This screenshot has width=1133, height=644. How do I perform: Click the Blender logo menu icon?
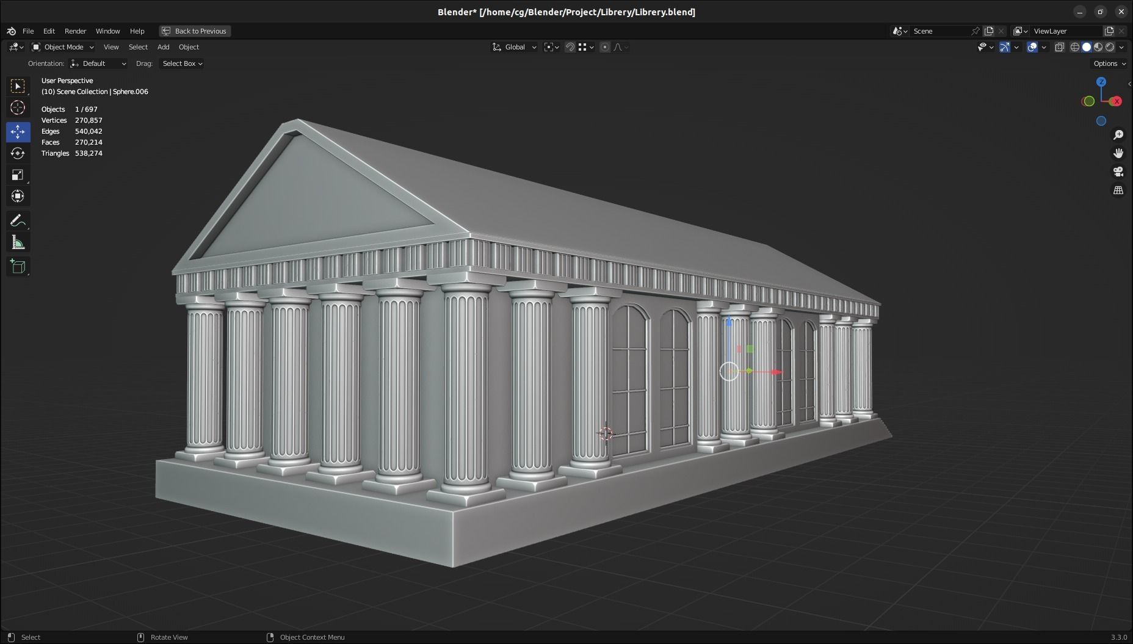click(x=11, y=31)
